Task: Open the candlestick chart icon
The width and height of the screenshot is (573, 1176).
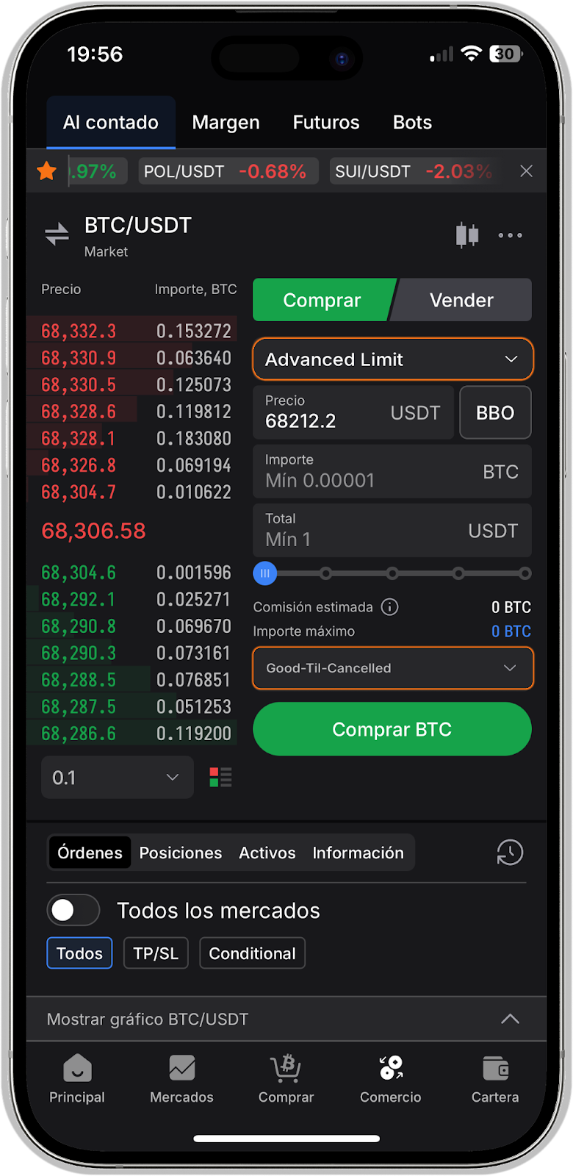Action: point(466,235)
